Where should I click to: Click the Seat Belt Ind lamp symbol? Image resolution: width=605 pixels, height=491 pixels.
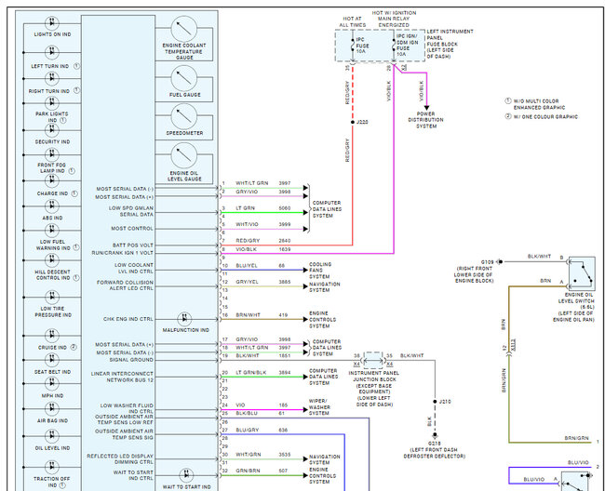52,360
